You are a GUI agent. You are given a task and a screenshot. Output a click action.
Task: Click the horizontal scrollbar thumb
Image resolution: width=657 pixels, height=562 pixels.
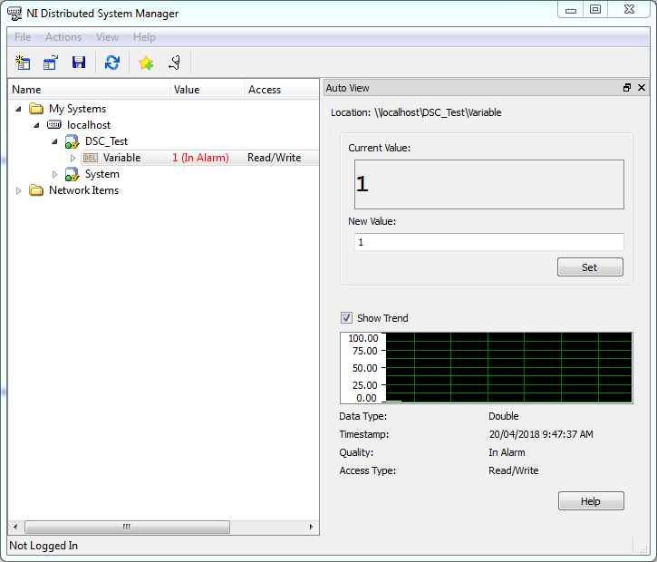[127, 527]
